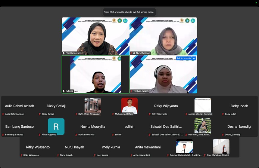Click Nurul Fatimah's muted microphone icon
This screenshot has height=168, width=259.
(x=131, y=53)
